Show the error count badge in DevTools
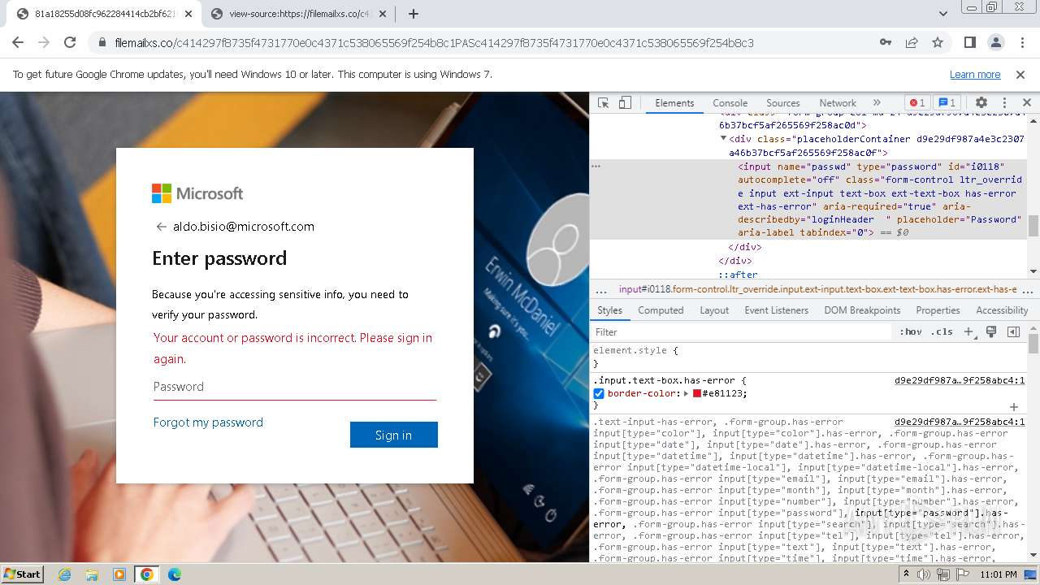 tap(917, 103)
